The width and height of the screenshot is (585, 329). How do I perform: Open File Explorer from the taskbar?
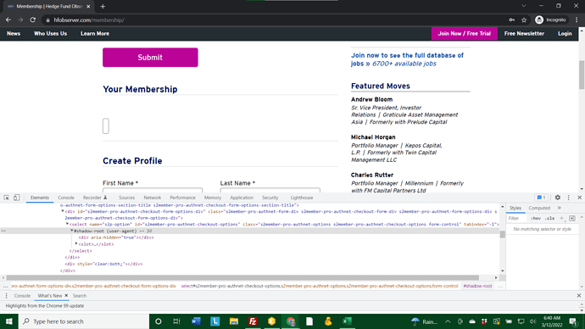(x=234, y=321)
